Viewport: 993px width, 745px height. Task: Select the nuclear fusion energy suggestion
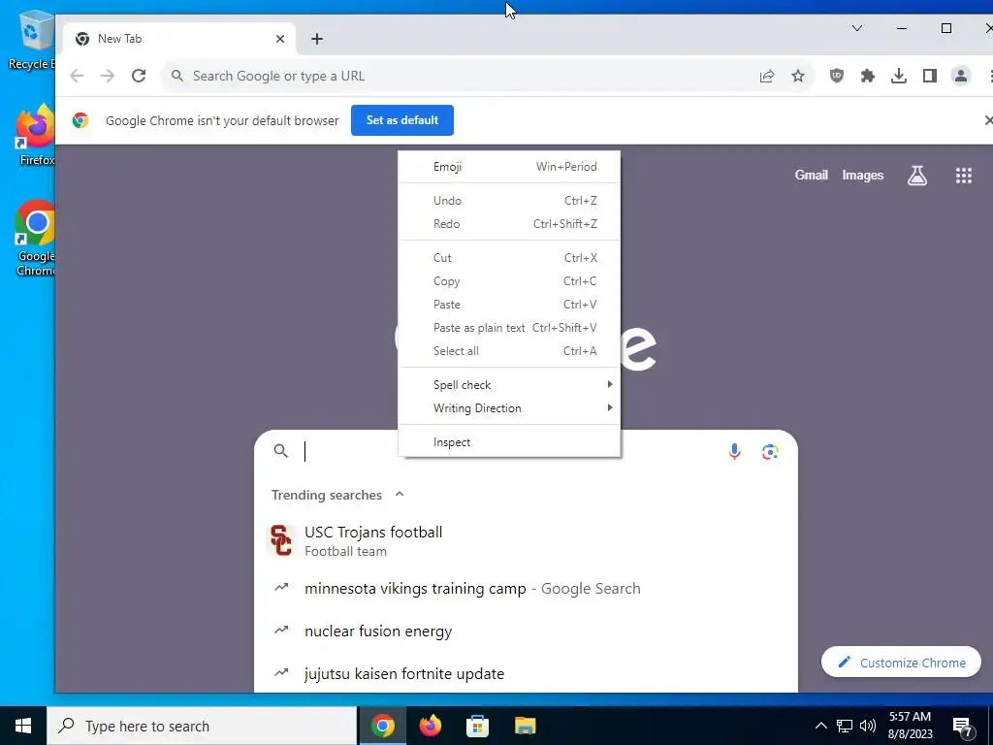pos(526,631)
